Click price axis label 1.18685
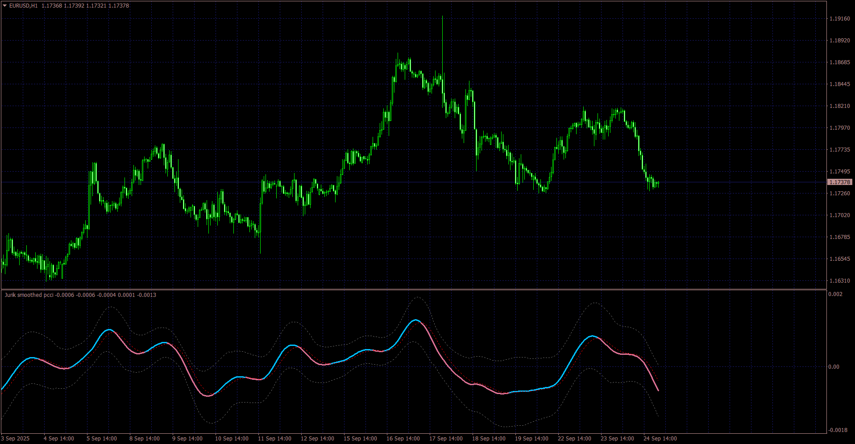Image resolution: width=855 pixels, height=444 pixels. coord(839,62)
